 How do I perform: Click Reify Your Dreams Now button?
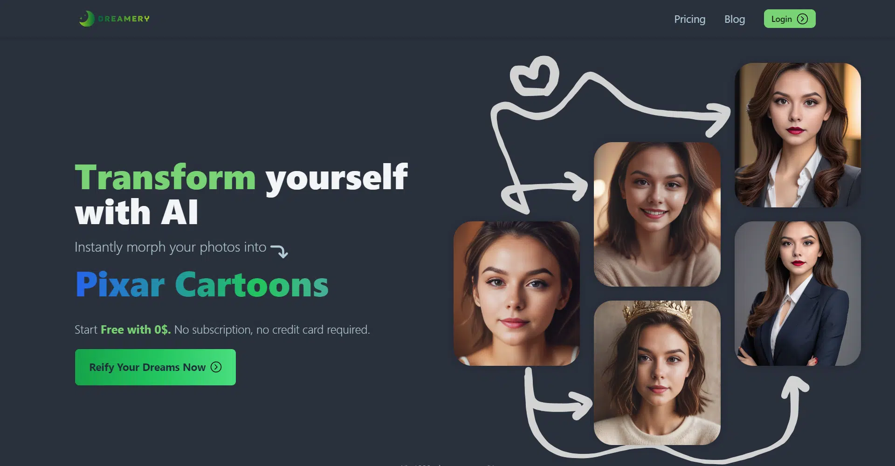point(155,367)
